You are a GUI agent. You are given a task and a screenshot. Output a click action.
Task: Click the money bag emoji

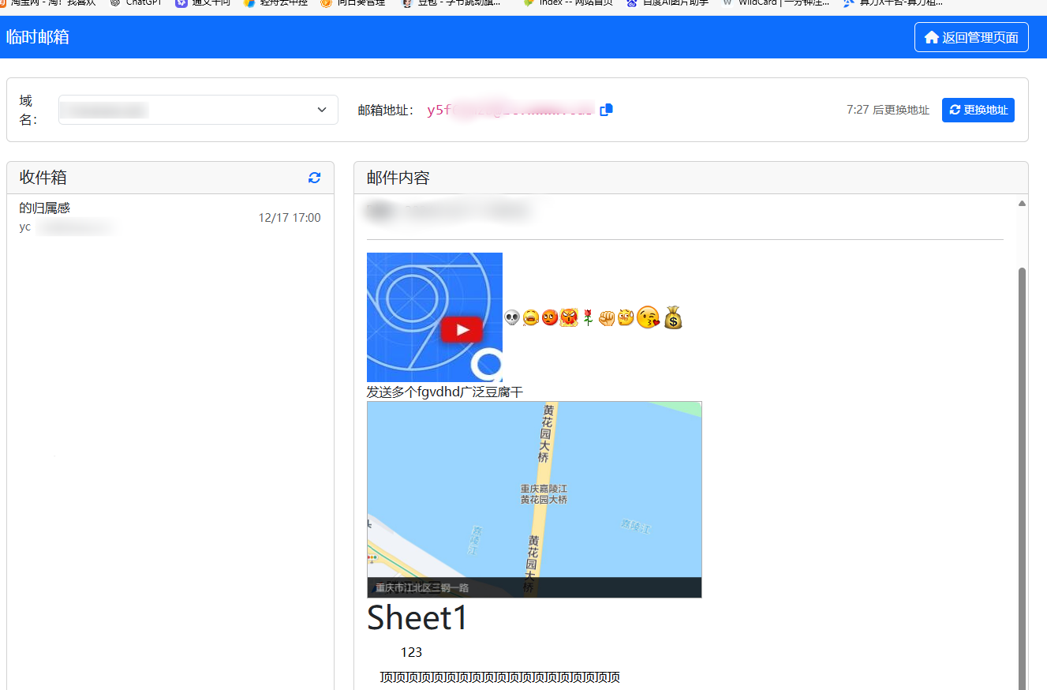672,317
